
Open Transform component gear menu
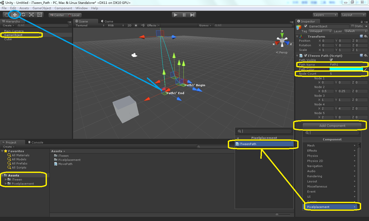coord(366,37)
